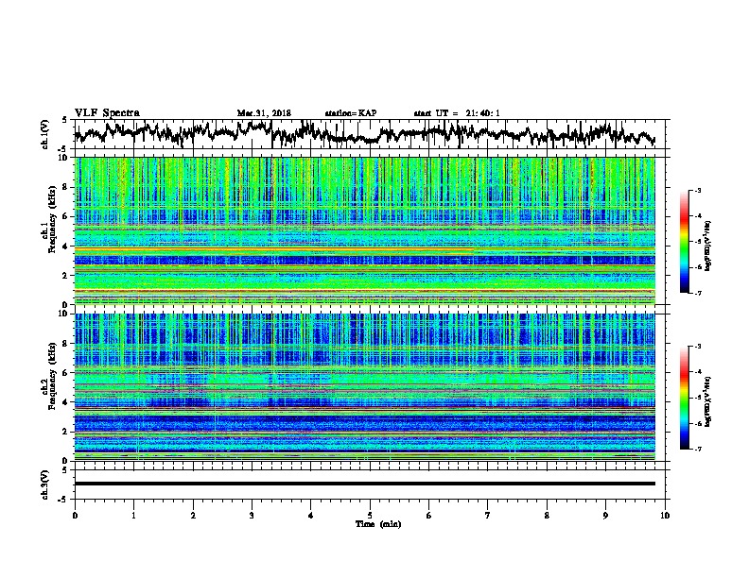
Task: Click the ch.2 spectrogram panel
Action: [365, 387]
